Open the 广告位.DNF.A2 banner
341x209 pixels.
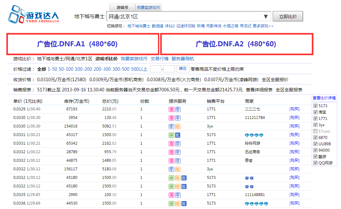(x=237, y=44)
